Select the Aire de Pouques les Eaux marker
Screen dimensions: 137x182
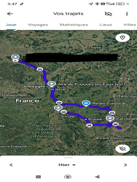[x=52, y=84]
